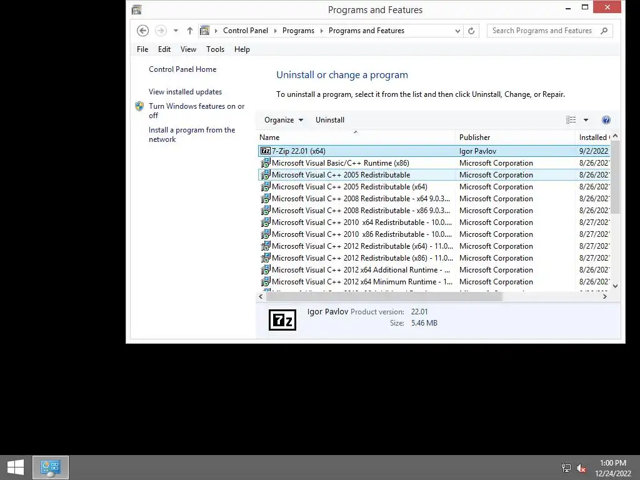Click the Uninstall toolbar button
This screenshot has width=640, height=480.
(x=330, y=120)
